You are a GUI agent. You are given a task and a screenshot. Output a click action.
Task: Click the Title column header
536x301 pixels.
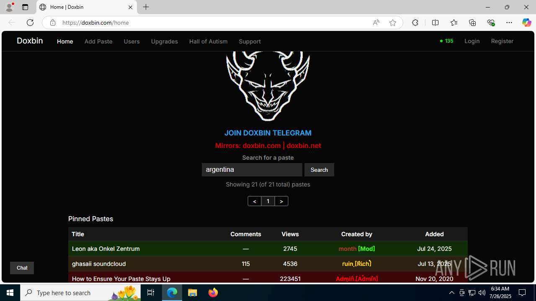(78, 234)
